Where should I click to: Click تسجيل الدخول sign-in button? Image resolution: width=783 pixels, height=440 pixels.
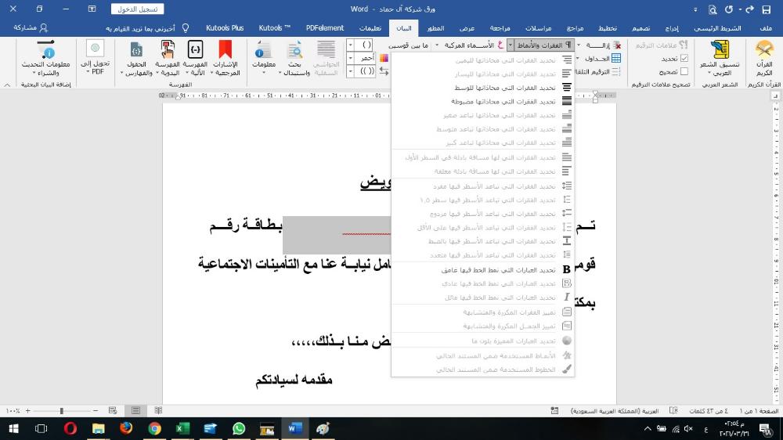(x=137, y=9)
